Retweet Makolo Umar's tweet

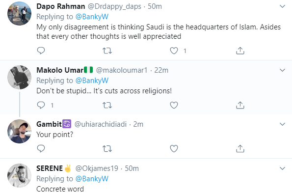pos(107,105)
